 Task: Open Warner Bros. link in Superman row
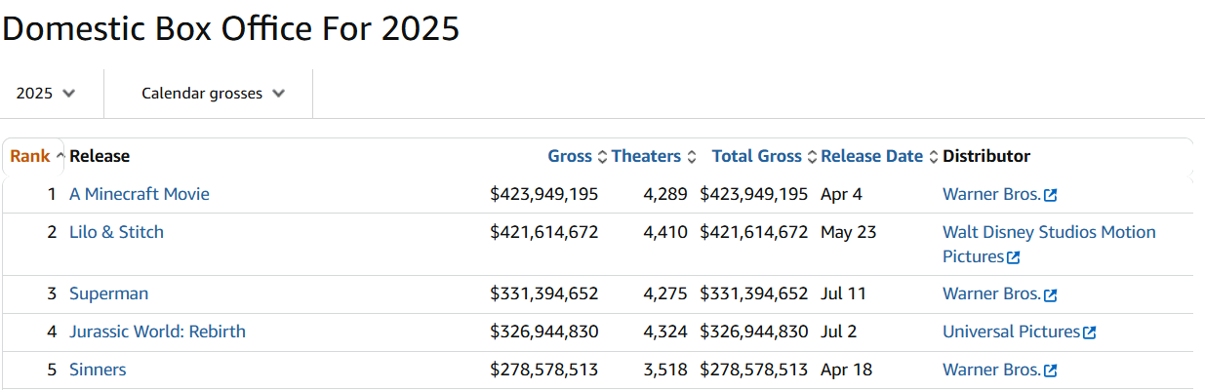(992, 293)
